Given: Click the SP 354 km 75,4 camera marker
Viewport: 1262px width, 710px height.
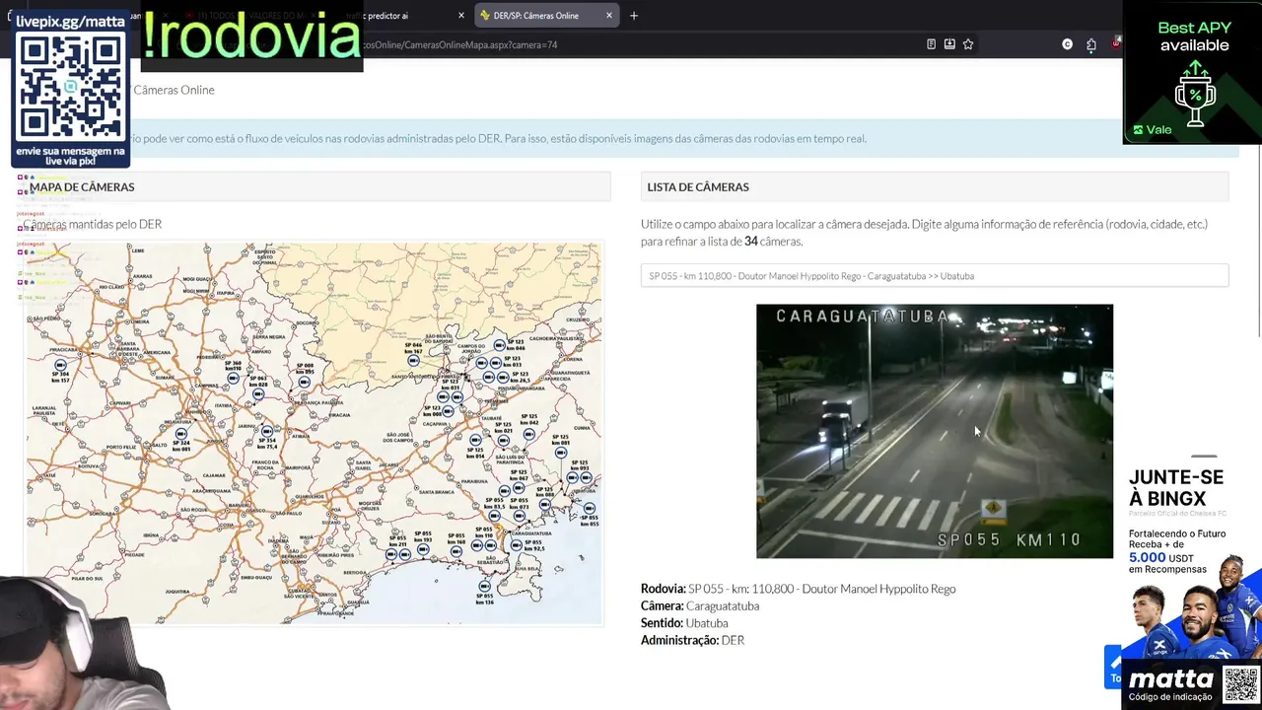Looking at the screenshot, I should (x=267, y=432).
